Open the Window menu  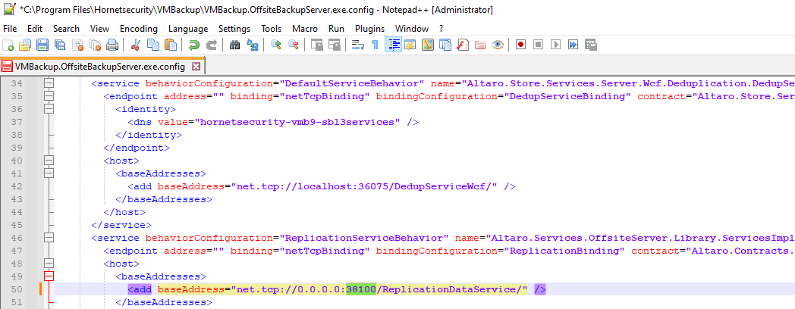tap(412, 29)
